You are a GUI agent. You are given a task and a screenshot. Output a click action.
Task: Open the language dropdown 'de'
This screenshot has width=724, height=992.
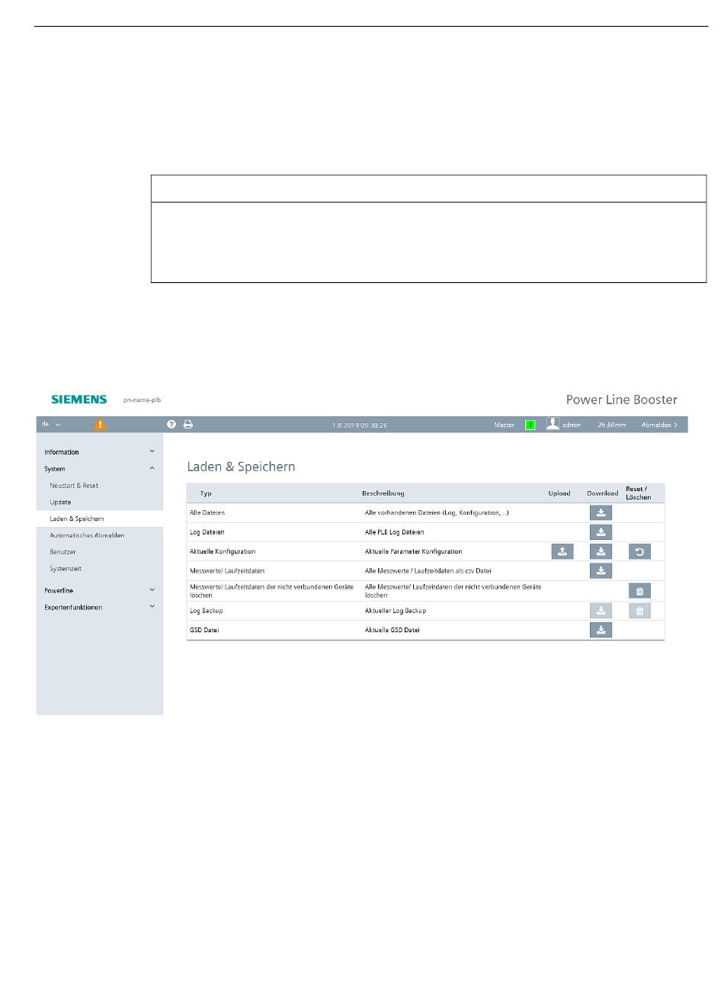pos(51,425)
